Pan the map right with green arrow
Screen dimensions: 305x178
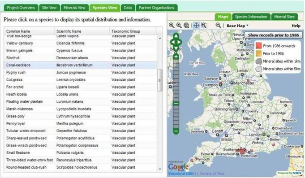click(180, 42)
